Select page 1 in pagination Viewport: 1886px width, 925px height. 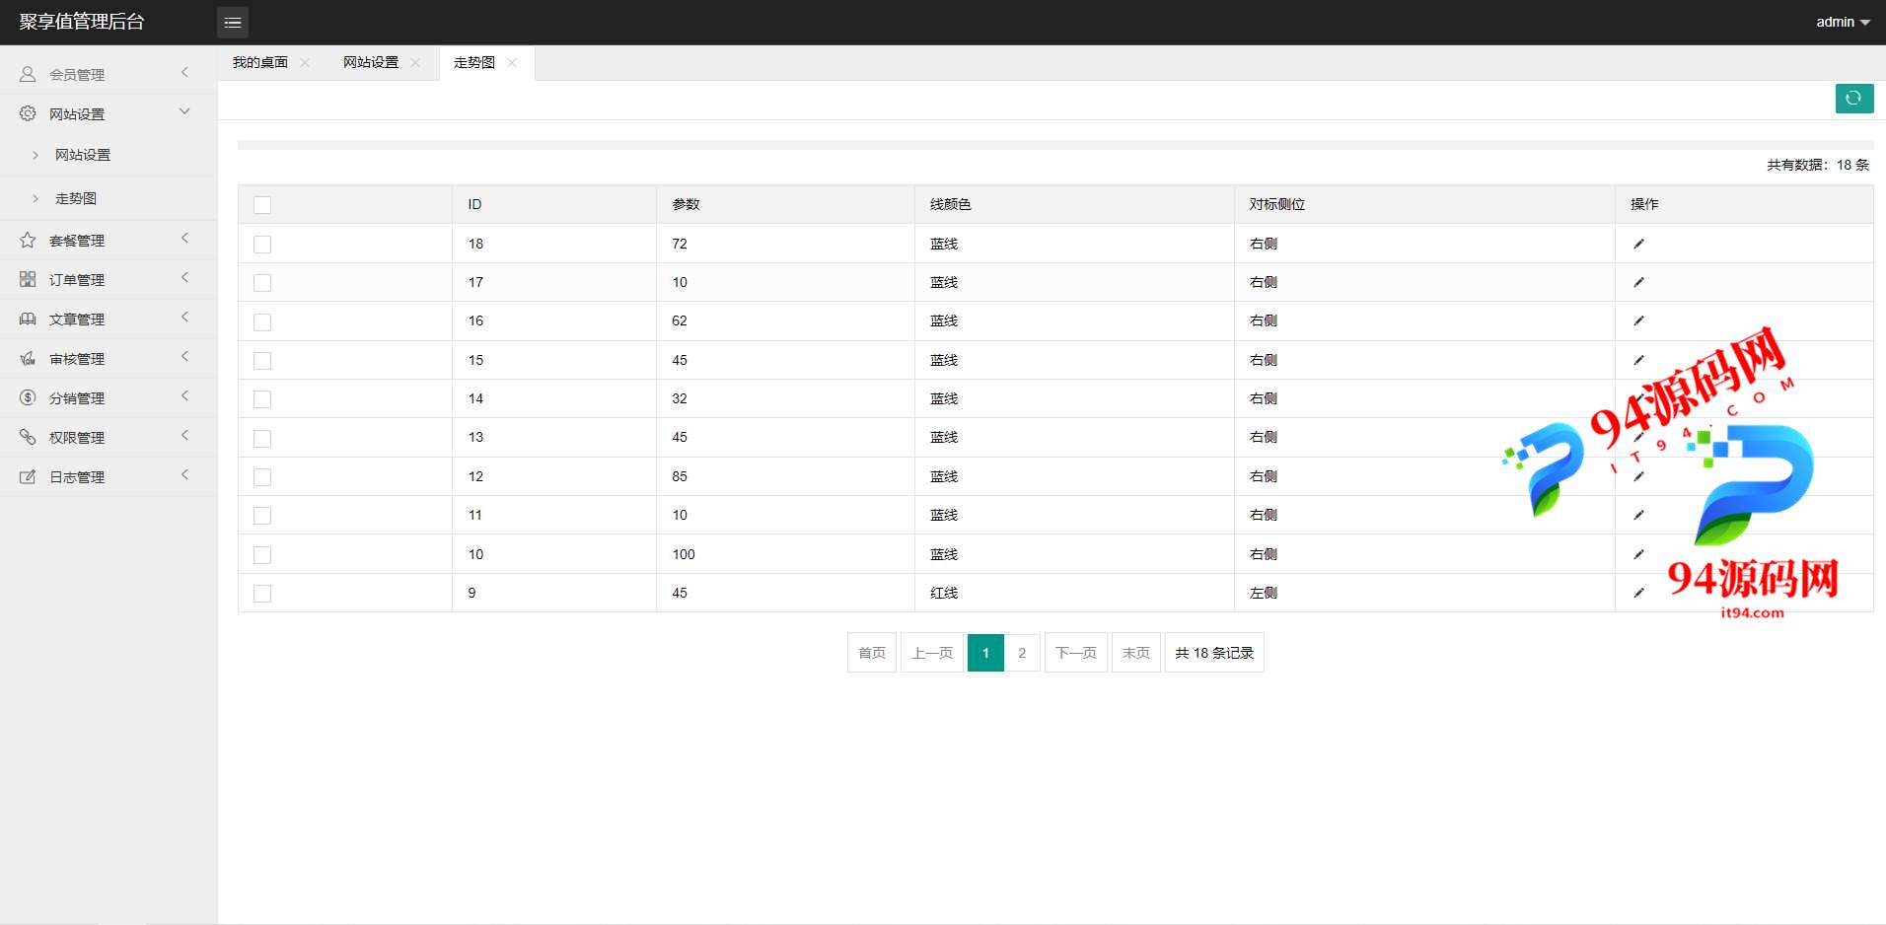tap(985, 653)
